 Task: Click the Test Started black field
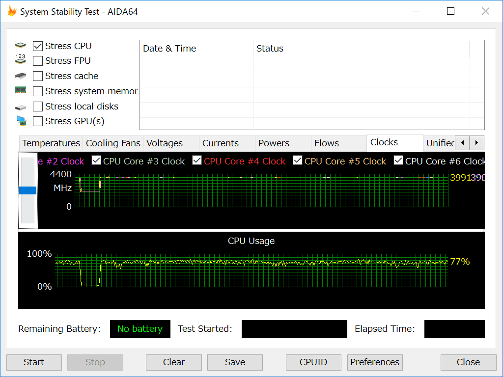(x=295, y=329)
